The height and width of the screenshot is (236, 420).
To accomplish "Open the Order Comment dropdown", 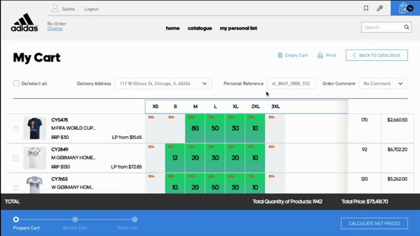I will point(383,83).
